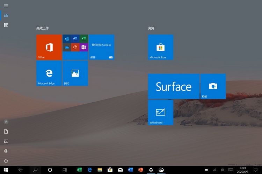Open Cortana from the taskbar
The width and height of the screenshot is (262, 174).
[x=50, y=170]
